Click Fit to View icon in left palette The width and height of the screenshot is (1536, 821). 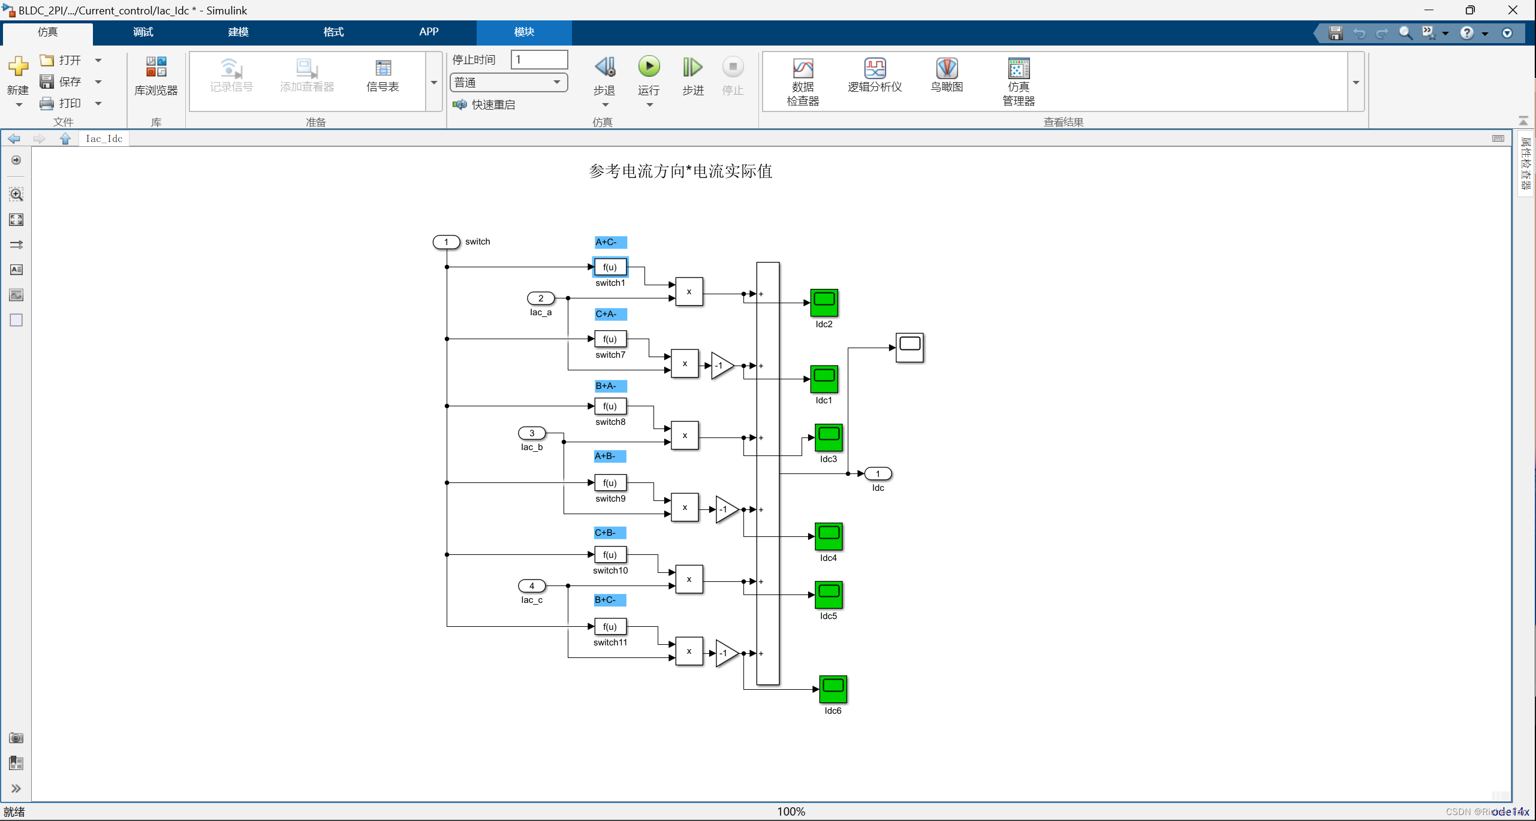point(16,220)
